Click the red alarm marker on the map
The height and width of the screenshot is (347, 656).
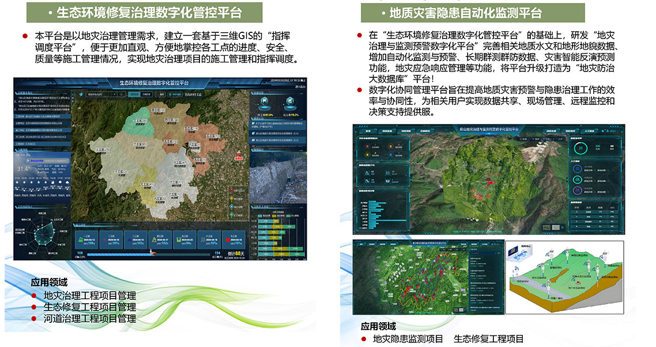(237, 156)
